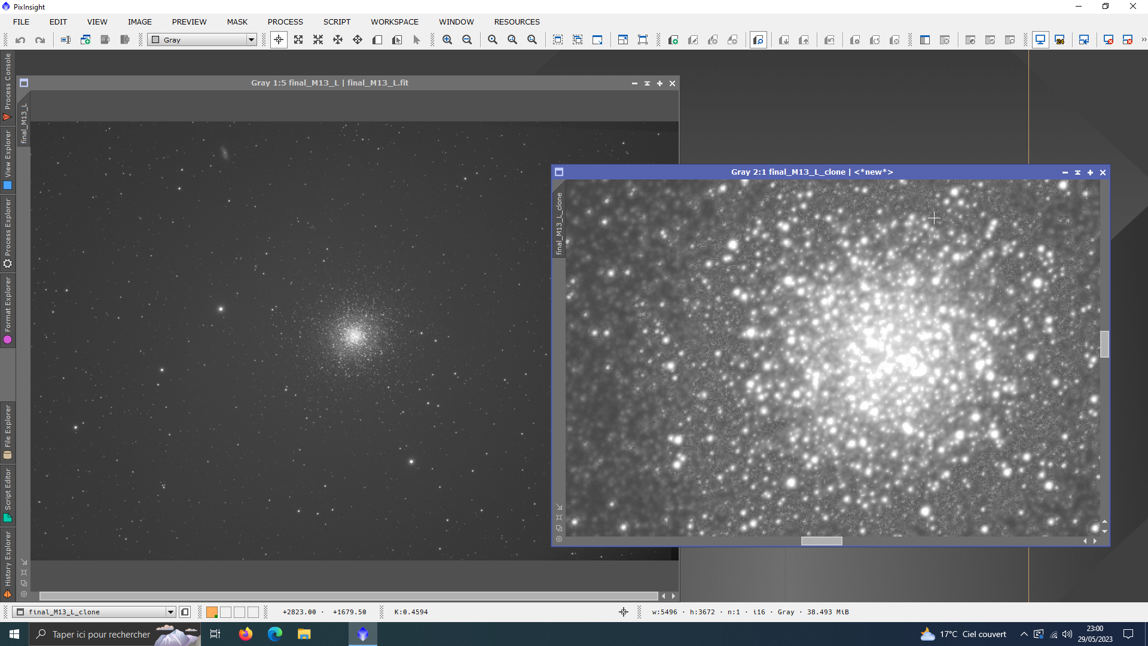Click clone window horizontal scrollbar thumb

tap(822, 541)
